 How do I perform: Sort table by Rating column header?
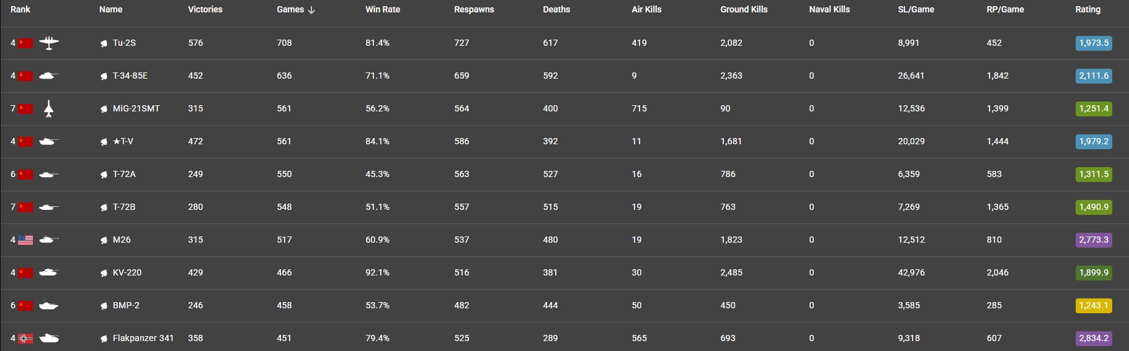[1088, 9]
